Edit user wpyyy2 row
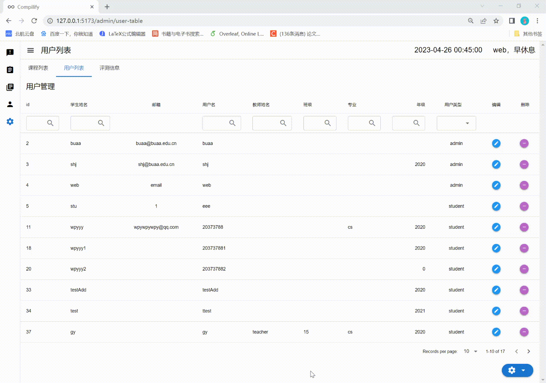Image resolution: width=546 pixels, height=383 pixels. click(x=496, y=269)
